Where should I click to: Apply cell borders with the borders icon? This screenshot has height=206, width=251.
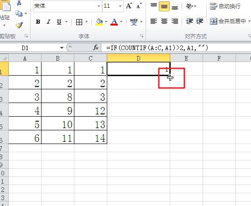tap(79, 22)
